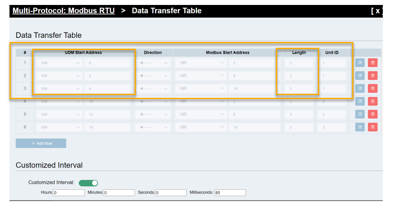Open the HR register dropdown in row 6
The height and width of the screenshot is (211, 400).
coord(201,127)
